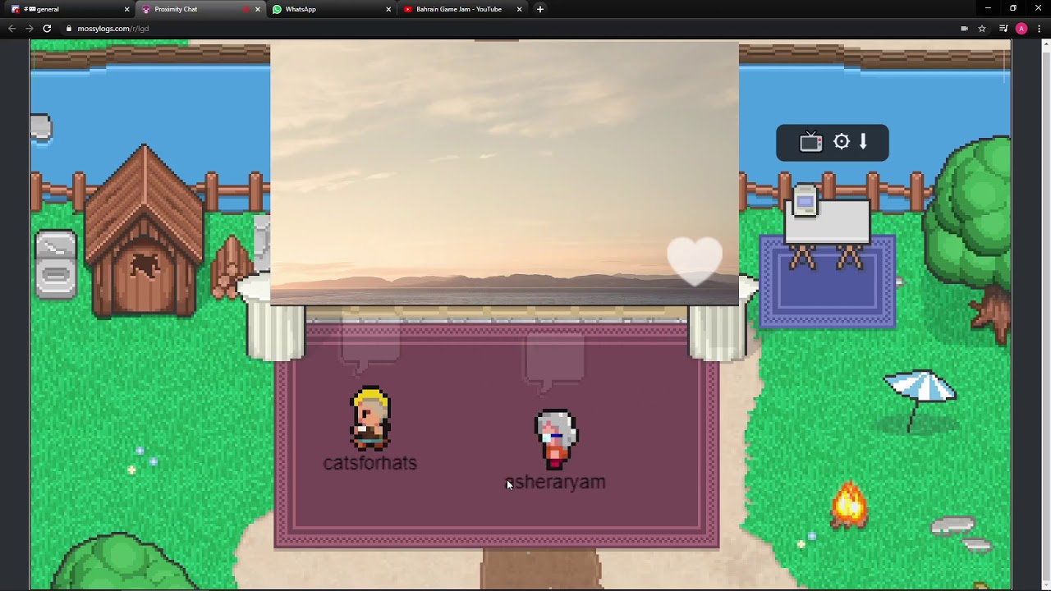Open the media control icon in toolbar

coord(1003,29)
